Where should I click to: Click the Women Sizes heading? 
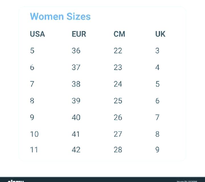[60, 16]
